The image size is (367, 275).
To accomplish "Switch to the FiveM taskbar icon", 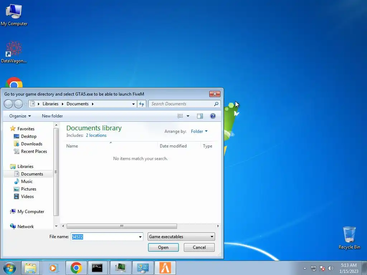I will [165, 268].
